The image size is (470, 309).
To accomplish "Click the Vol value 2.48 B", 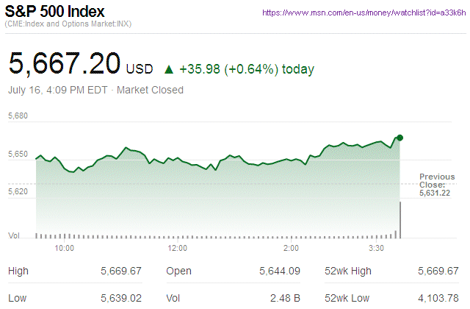I will click(x=285, y=296).
